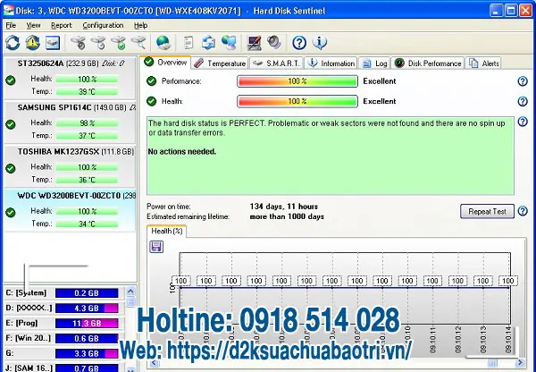Open the File menu
Viewport: 536px width, 372px height.
(x=11, y=25)
